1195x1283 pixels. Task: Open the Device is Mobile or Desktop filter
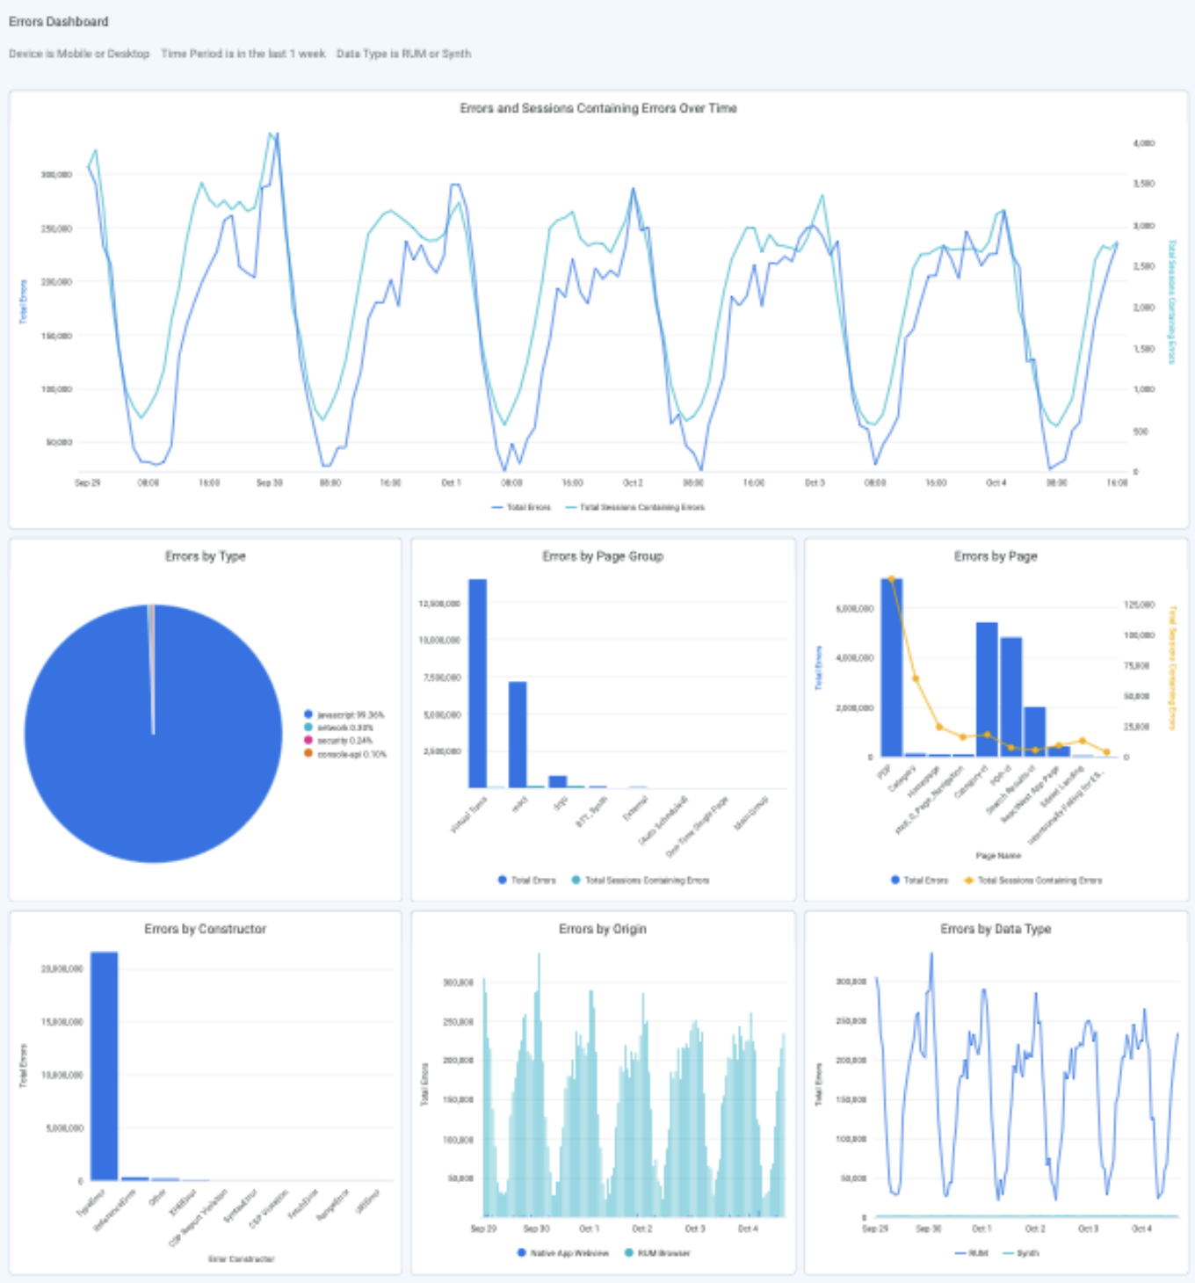point(79,54)
